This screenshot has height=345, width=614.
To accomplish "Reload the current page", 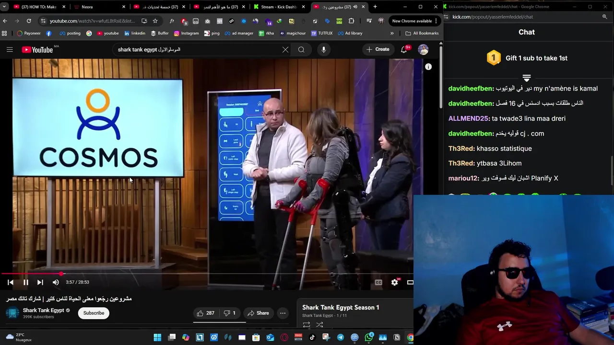I will point(29,21).
